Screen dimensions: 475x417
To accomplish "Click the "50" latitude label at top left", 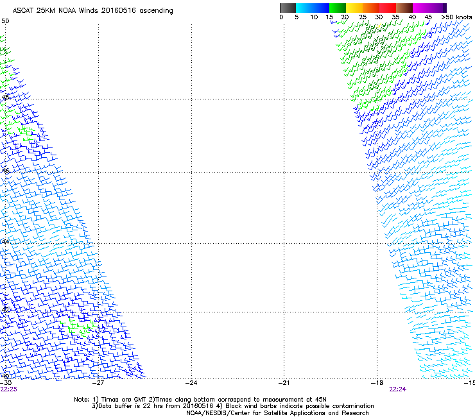I will [x=5, y=21].
